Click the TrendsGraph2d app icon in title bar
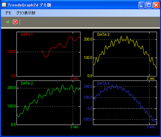Screen dimensions: 161x137 coord(4,5)
